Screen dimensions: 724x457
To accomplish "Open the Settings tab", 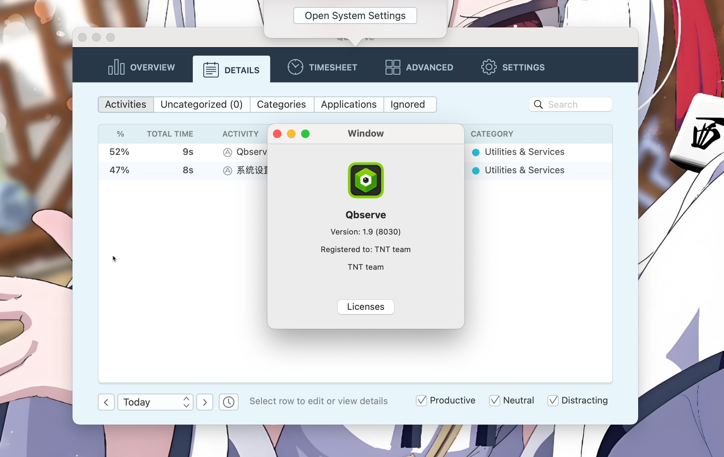I will tap(513, 67).
